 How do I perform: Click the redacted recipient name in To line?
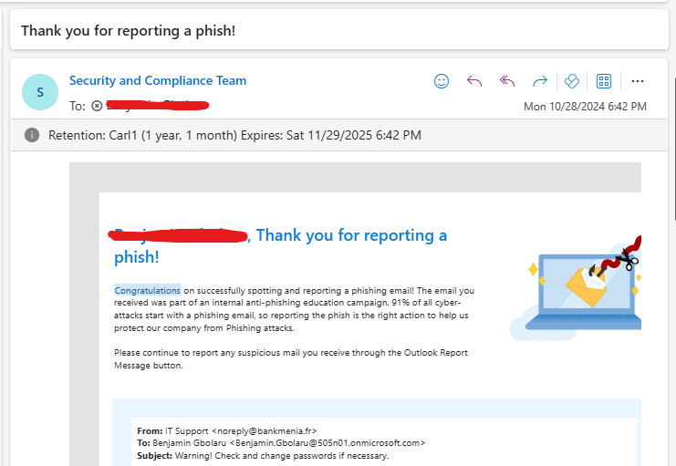[155, 105]
